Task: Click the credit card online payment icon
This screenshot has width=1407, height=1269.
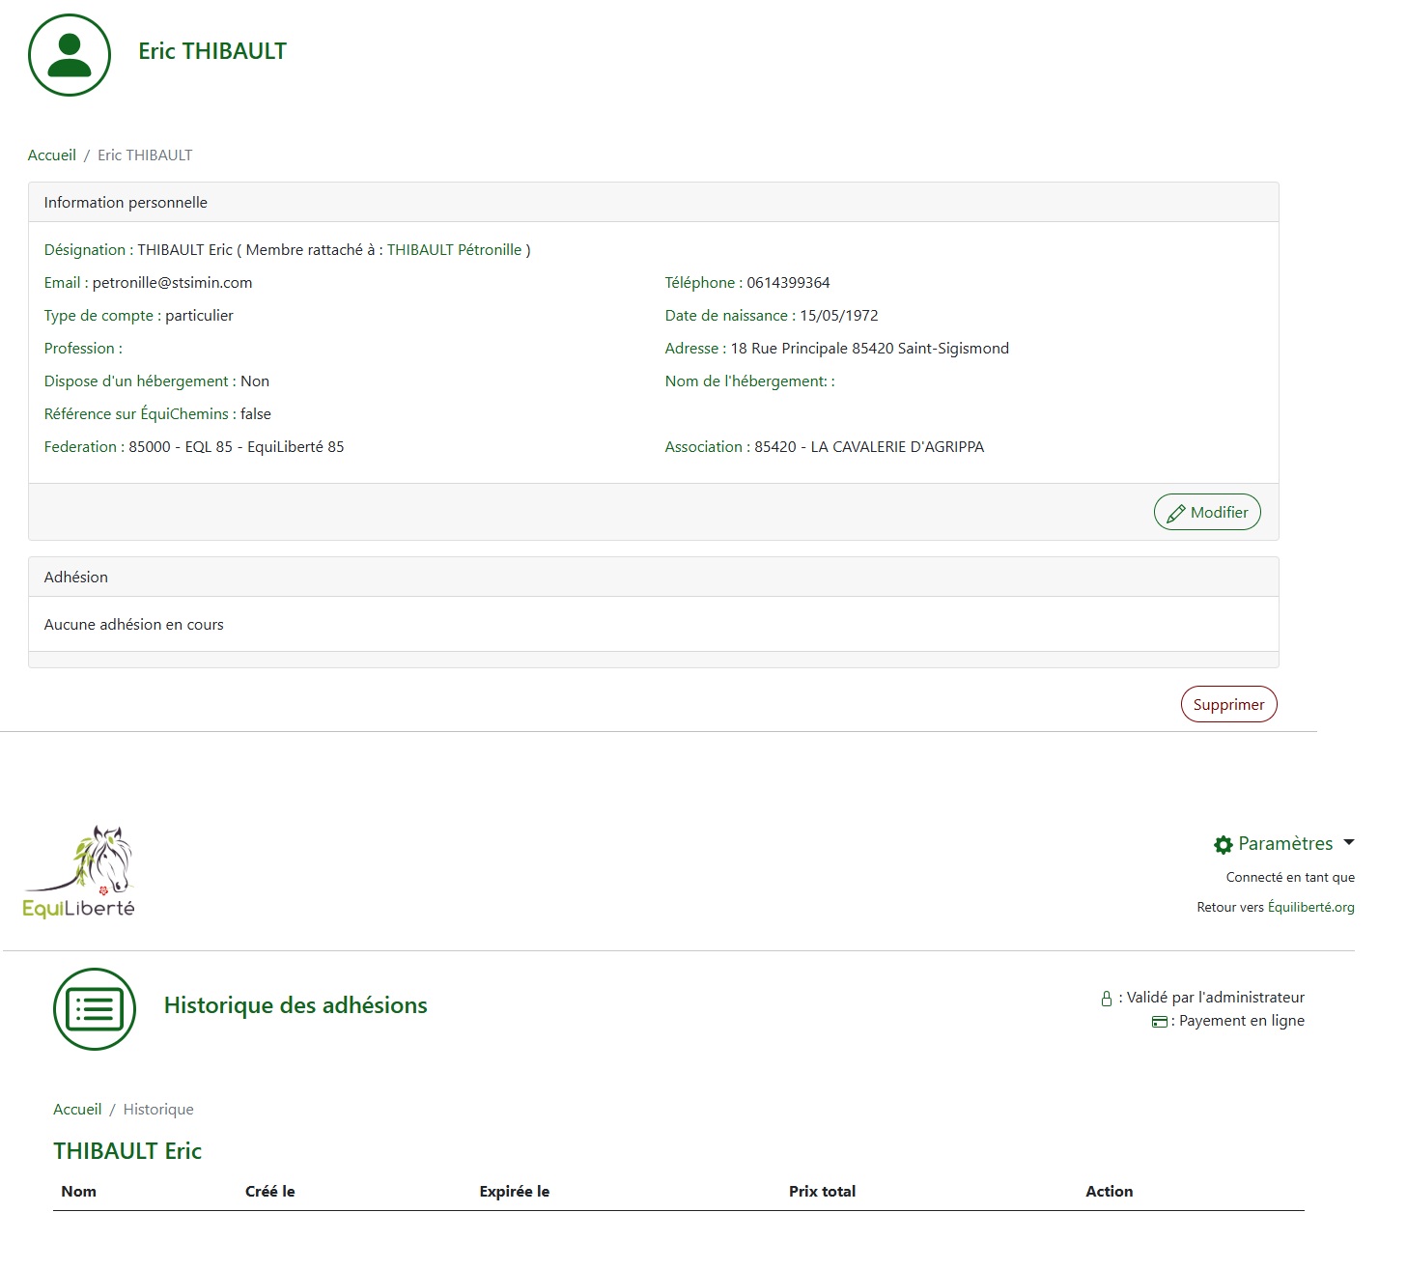Action: [1160, 1022]
